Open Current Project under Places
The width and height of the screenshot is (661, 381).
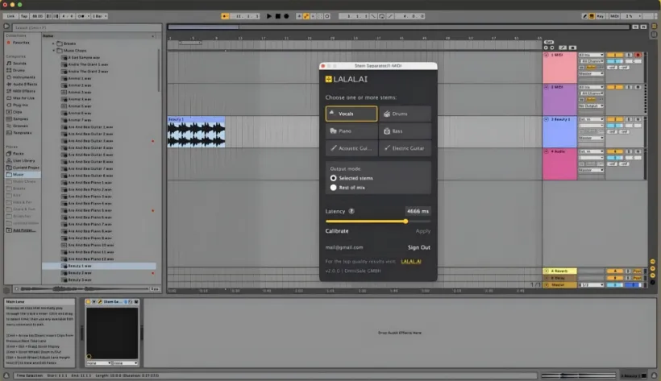coord(26,168)
